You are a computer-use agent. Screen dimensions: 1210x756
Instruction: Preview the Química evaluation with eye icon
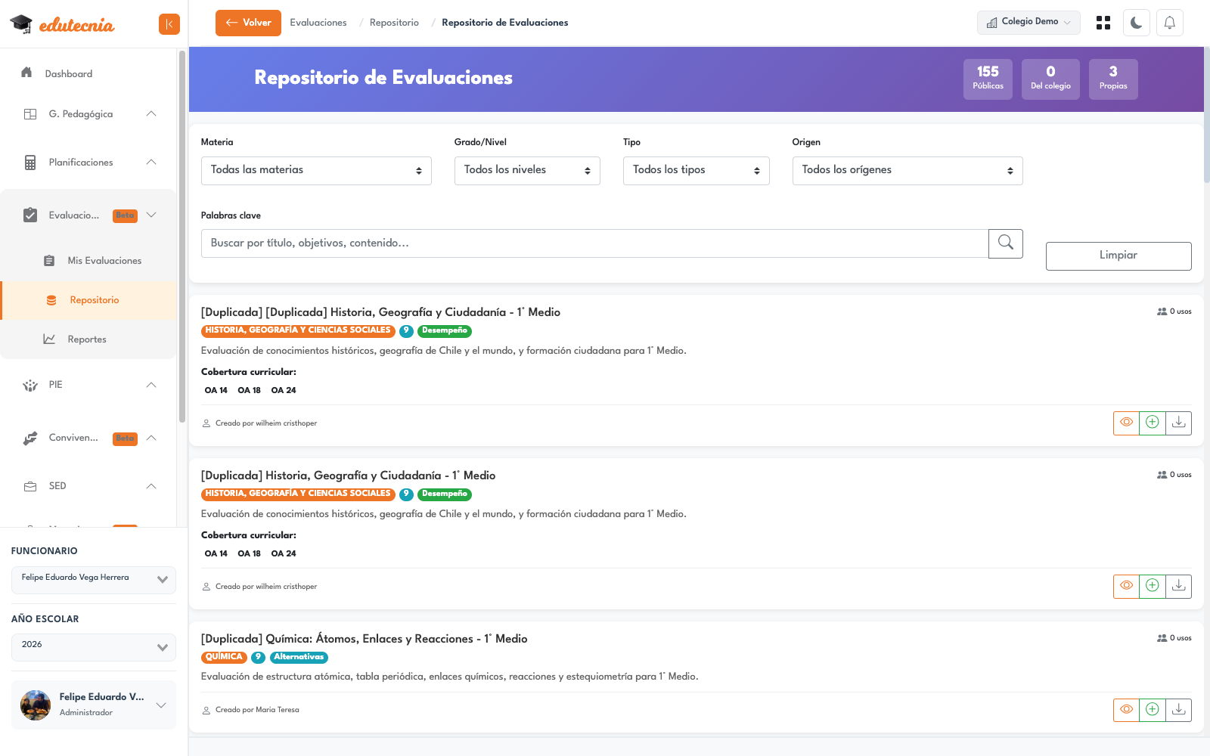tap(1126, 710)
